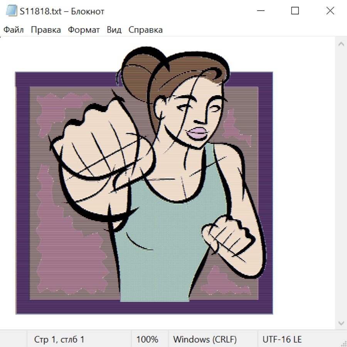The width and height of the screenshot is (347, 347).
Task: Click the scroll up arrow
Action: coord(341,44)
